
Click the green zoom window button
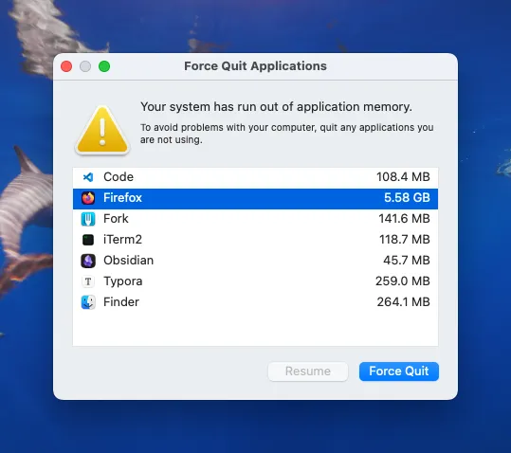(104, 66)
